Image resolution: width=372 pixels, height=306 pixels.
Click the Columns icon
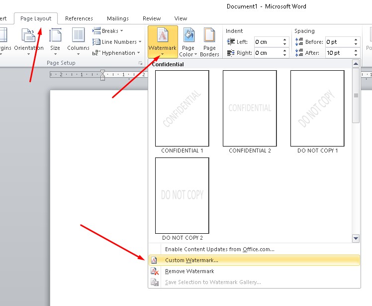[78, 35]
